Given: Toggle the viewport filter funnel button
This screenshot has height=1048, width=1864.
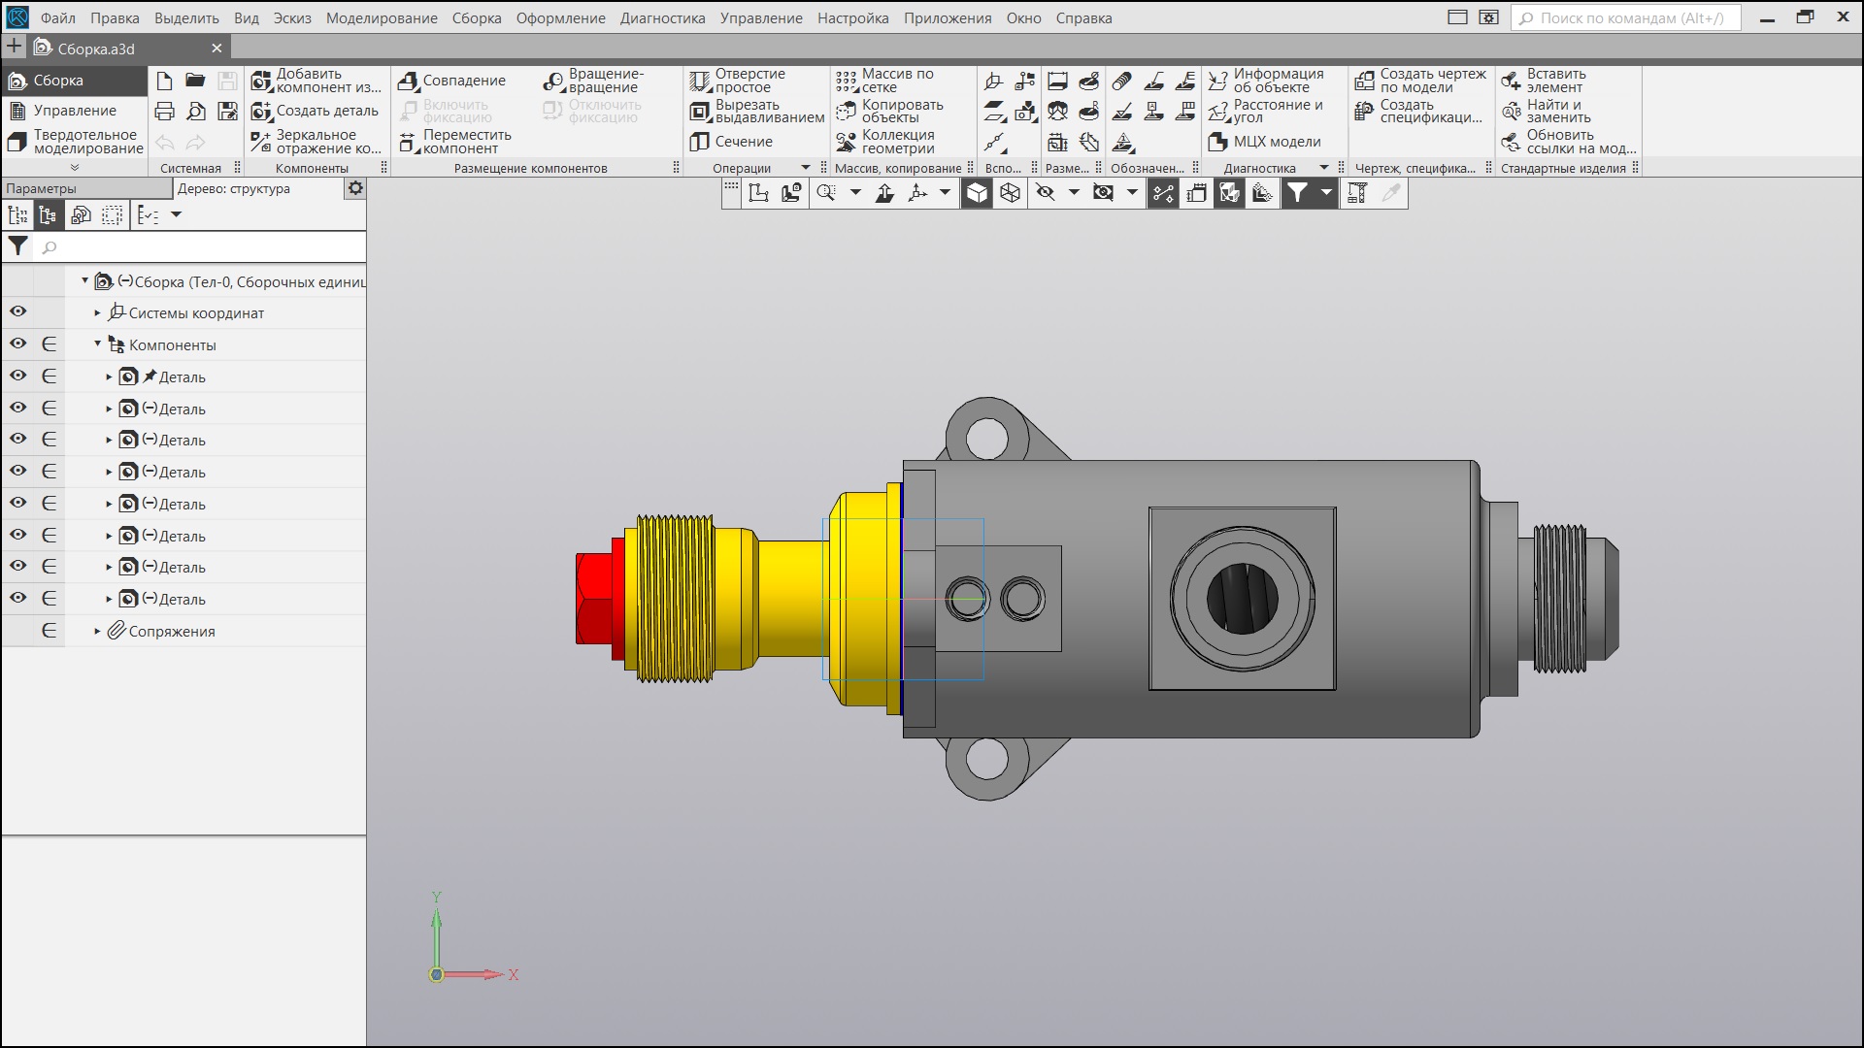Looking at the screenshot, I should coord(1297,193).
